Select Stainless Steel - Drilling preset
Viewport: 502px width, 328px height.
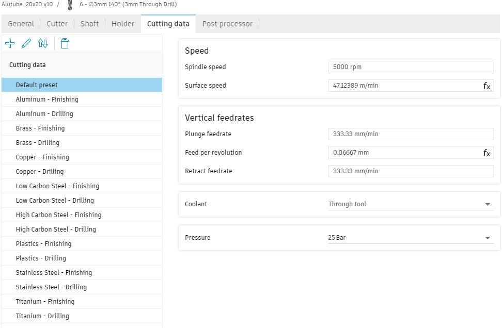(82, 287)
